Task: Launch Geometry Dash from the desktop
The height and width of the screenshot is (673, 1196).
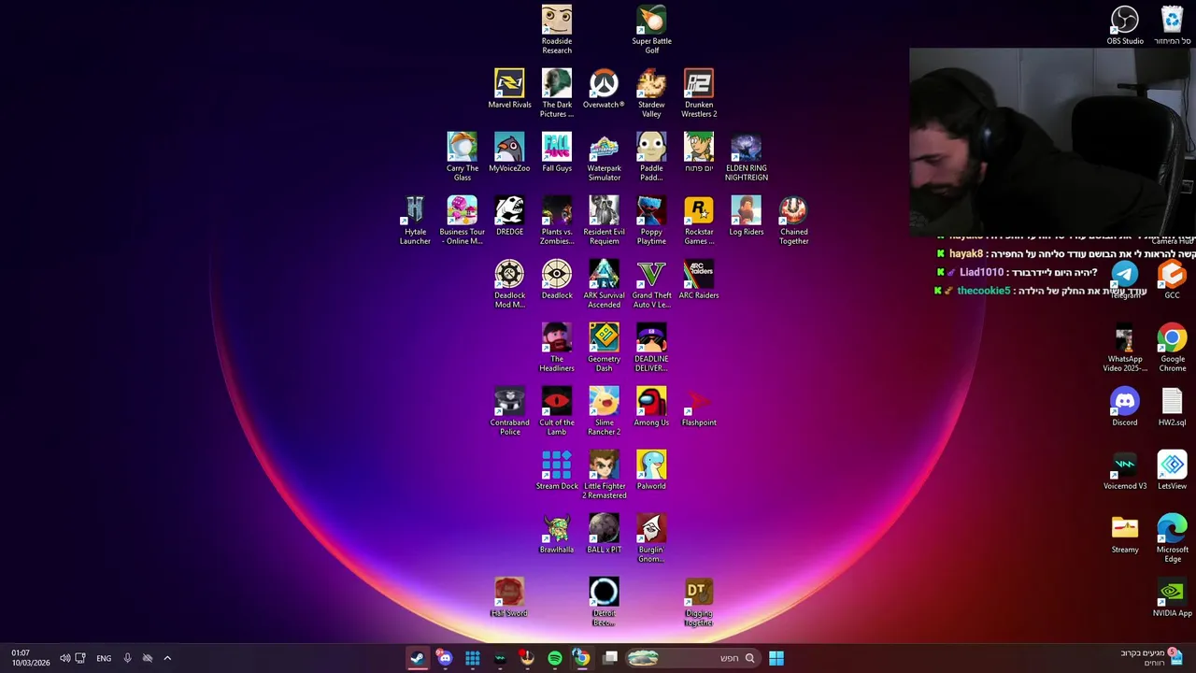Action: click(604, 347)
